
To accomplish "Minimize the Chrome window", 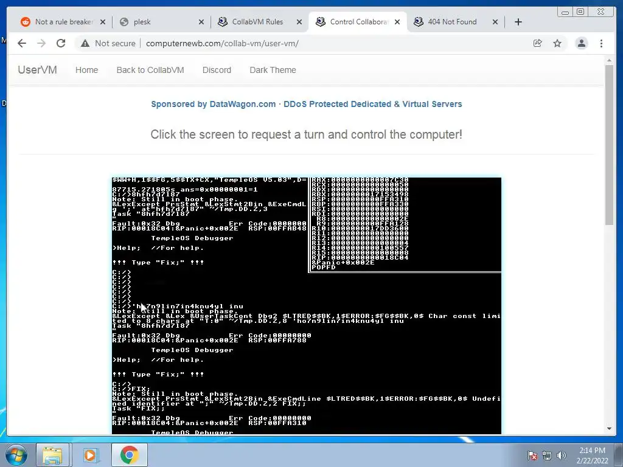I will click(565, 12).
